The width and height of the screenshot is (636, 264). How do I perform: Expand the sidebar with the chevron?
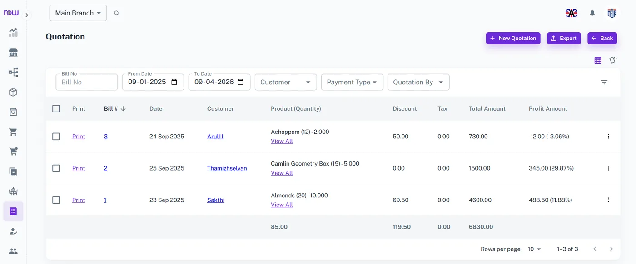click(x=27, y=15)
